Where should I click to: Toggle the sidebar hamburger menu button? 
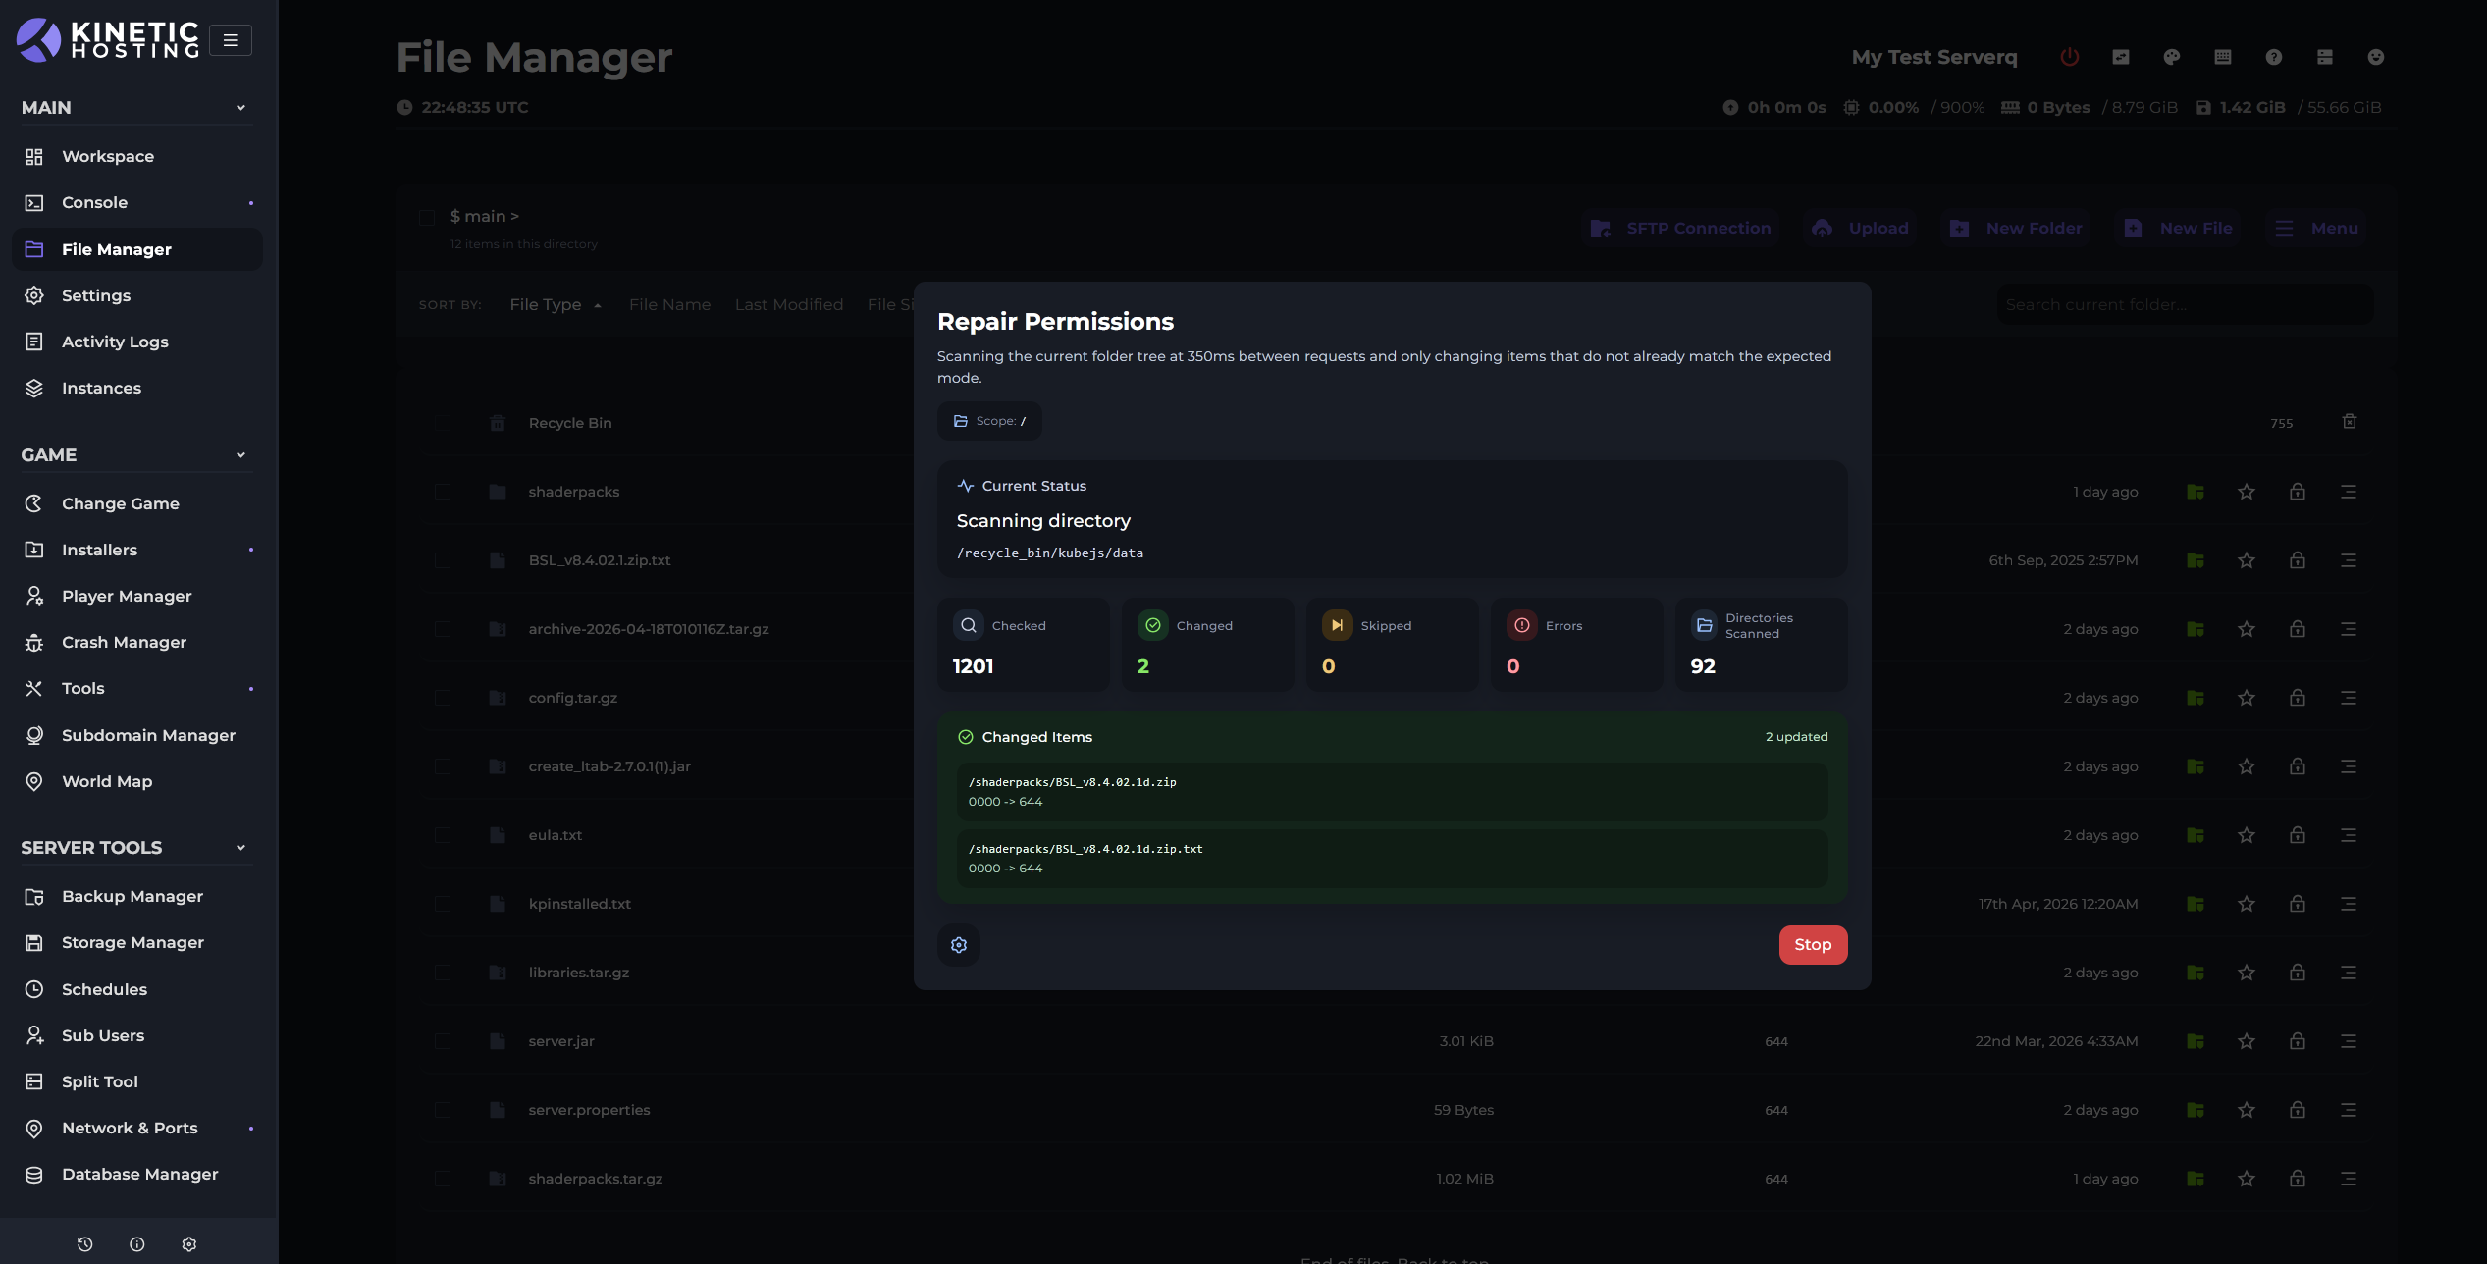tap(231, 40)
